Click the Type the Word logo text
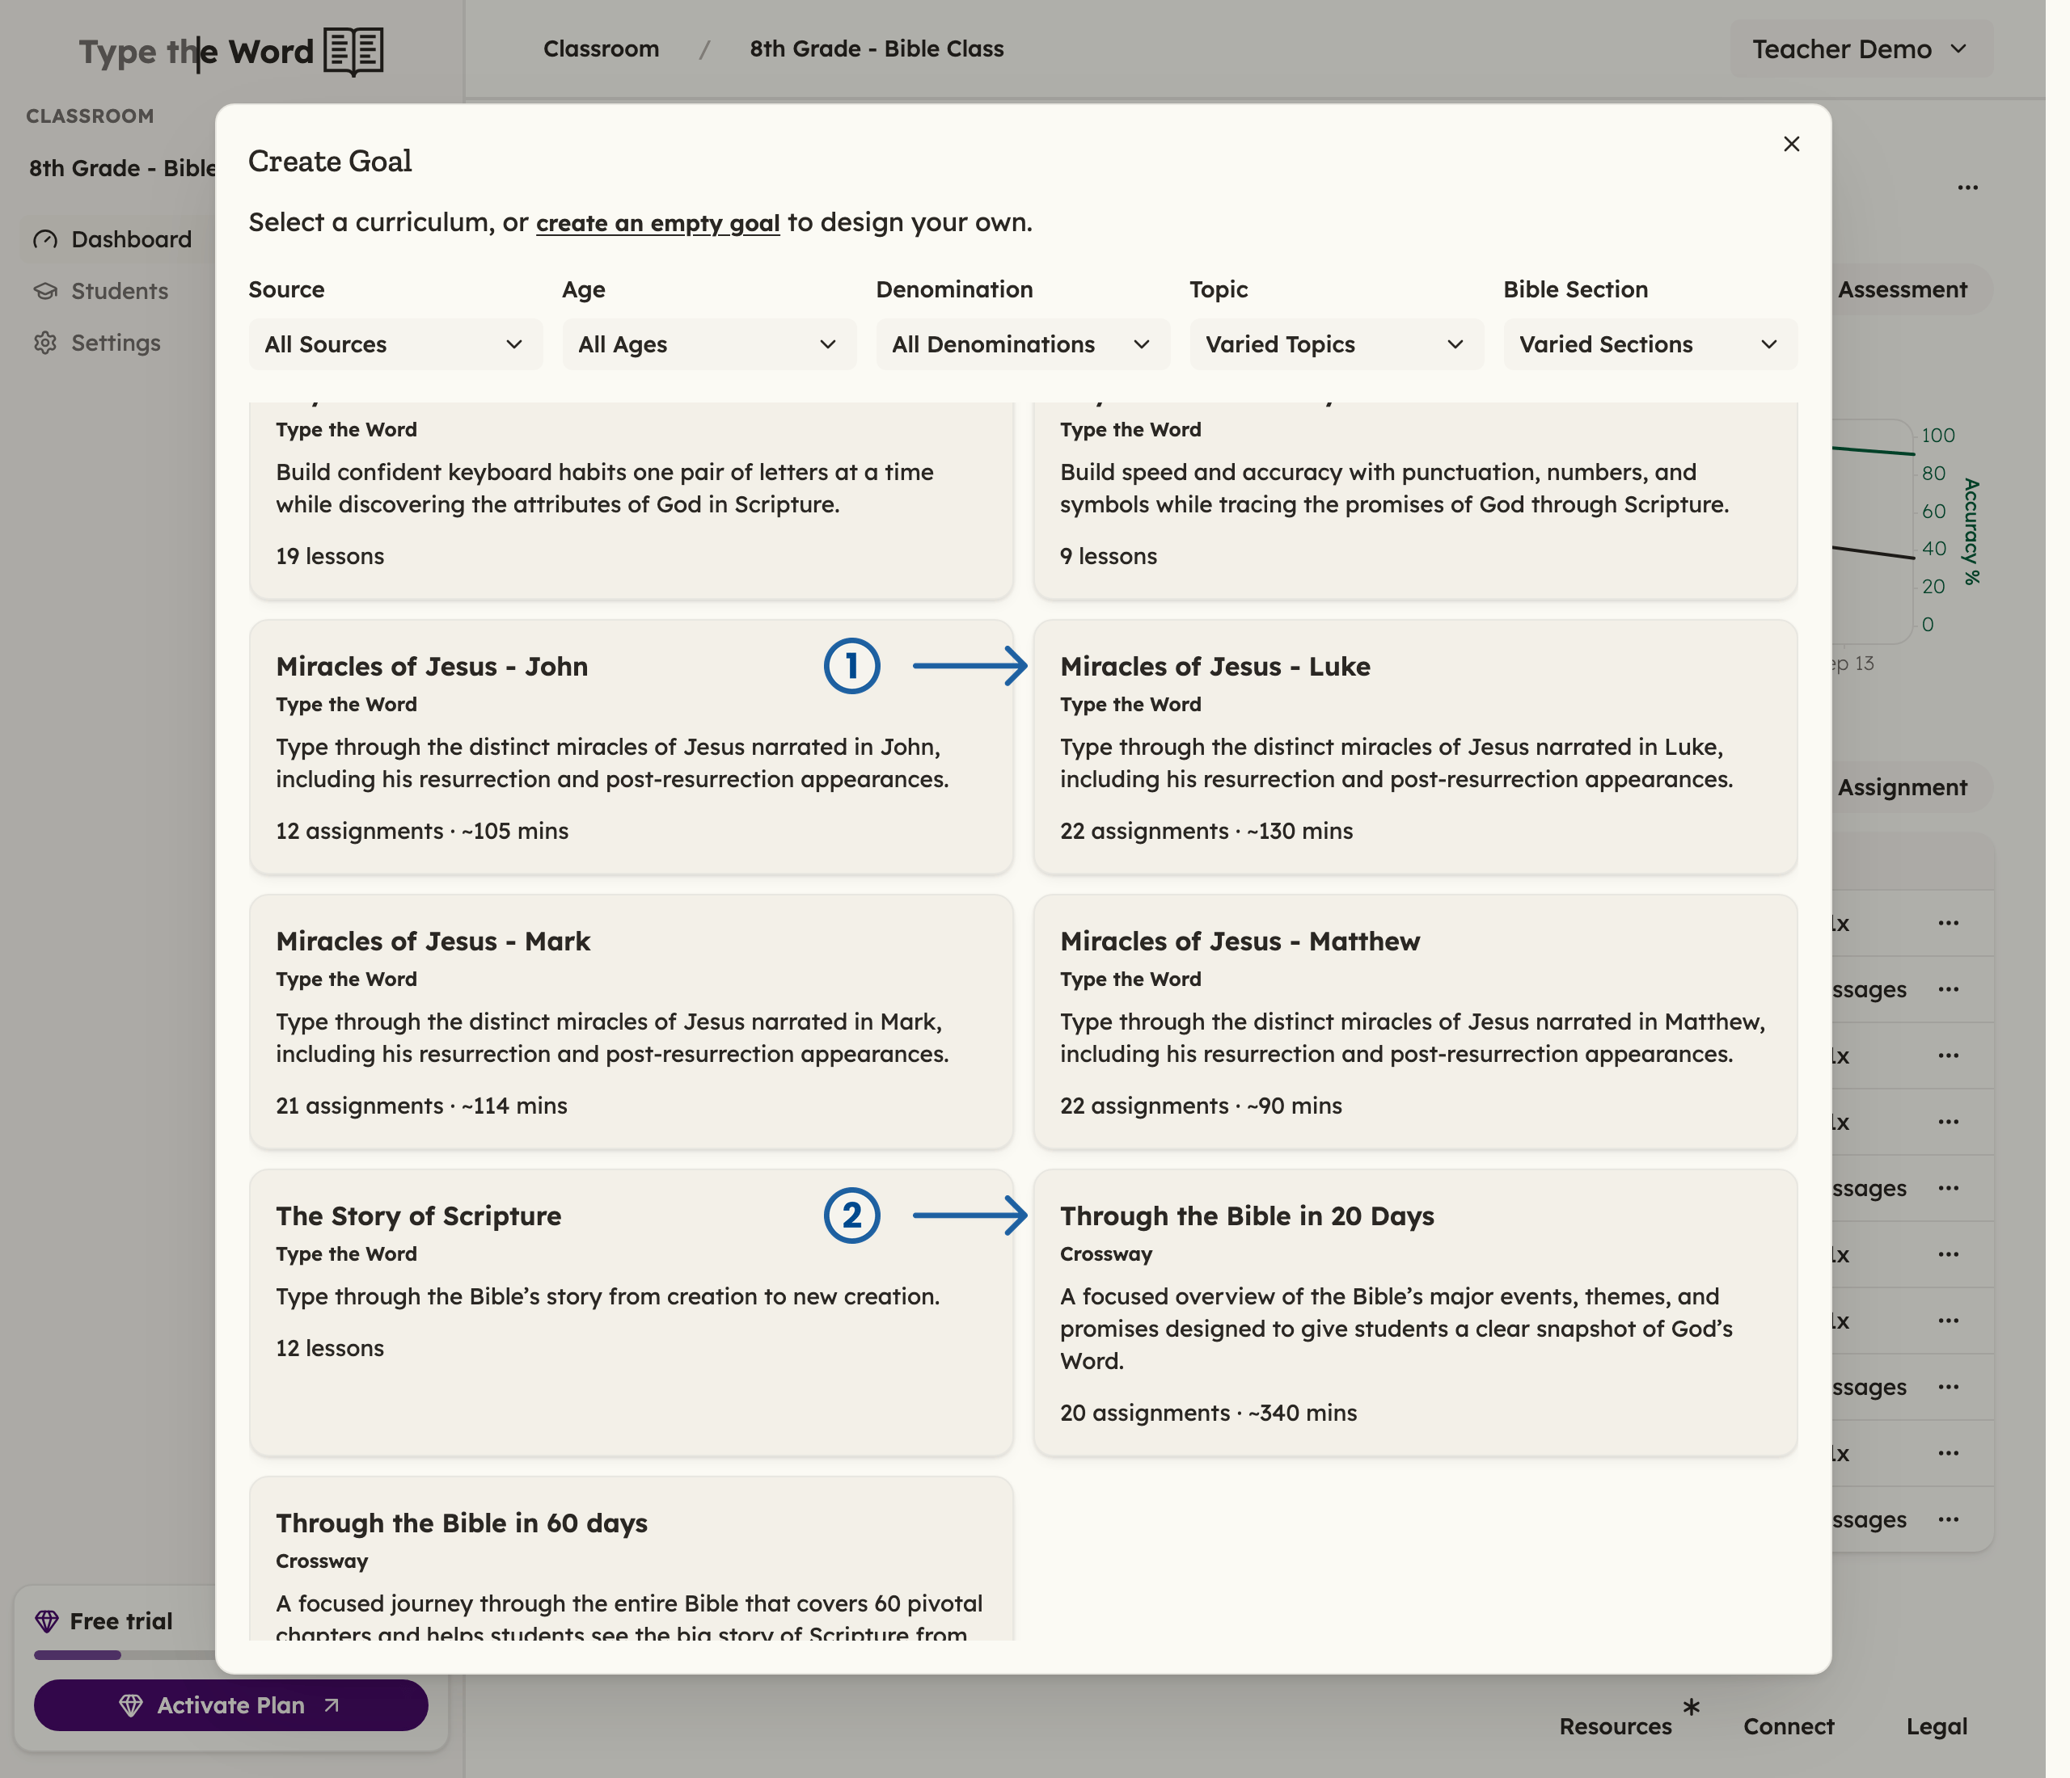 click(196, 52)
